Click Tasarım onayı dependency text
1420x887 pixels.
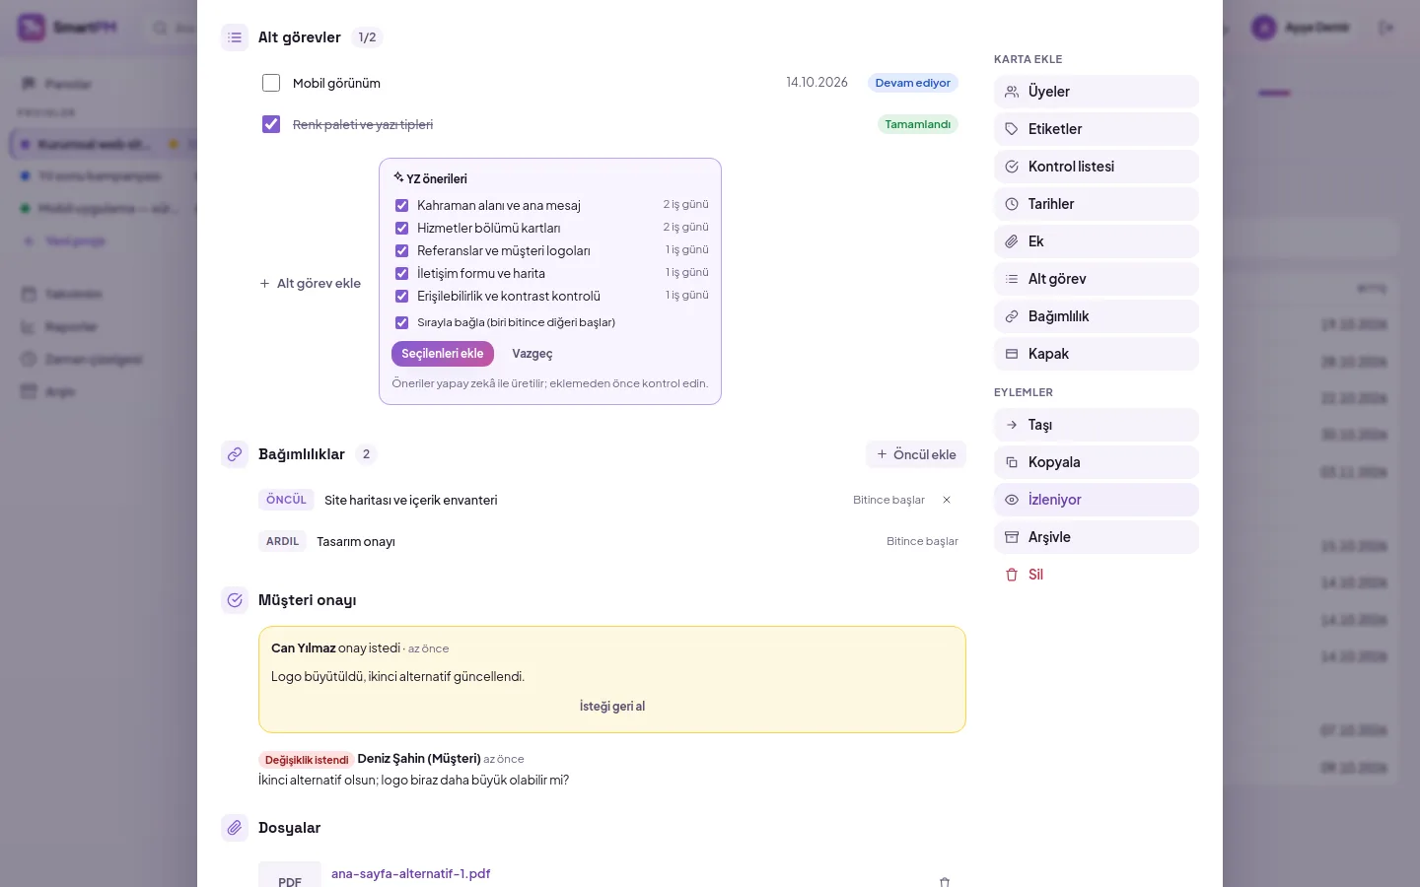[x=356, y=541]
